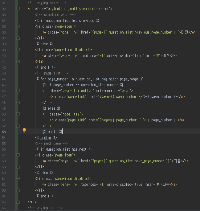Click the fold end marker at line 63
The image size is (200, 211).
pyautogui.click(x=18, y=190)
